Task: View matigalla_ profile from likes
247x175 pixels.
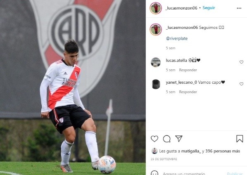Action: pyautogui.click(x=191, y=151)
